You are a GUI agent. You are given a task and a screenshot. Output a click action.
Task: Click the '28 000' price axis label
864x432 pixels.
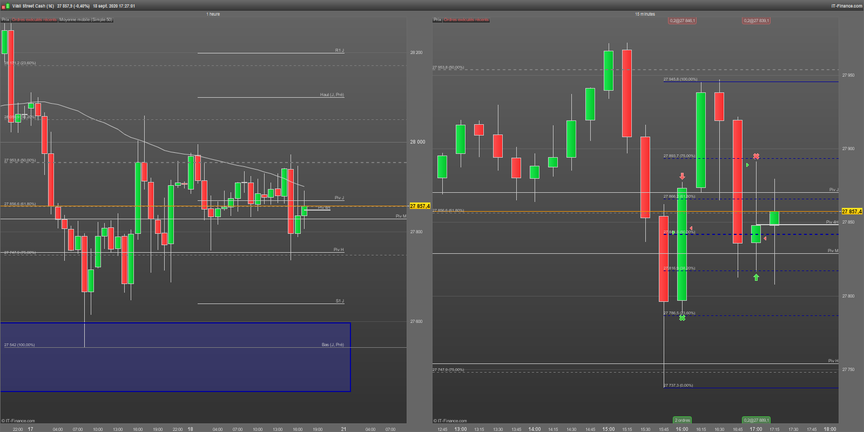click(x=417, y=142)
